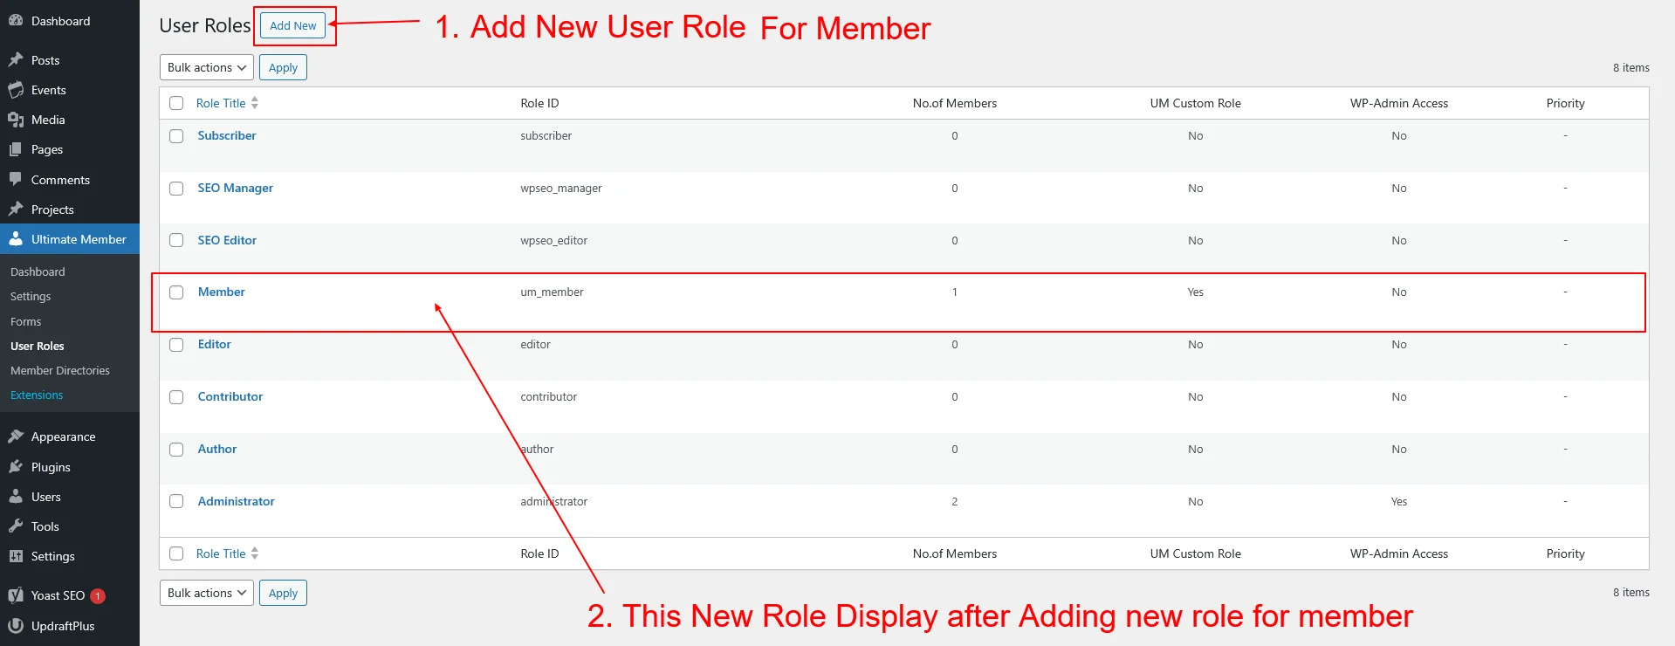Open the Forms submenu item
This screenshot has width=1675, height=646.
coord(25,321)
